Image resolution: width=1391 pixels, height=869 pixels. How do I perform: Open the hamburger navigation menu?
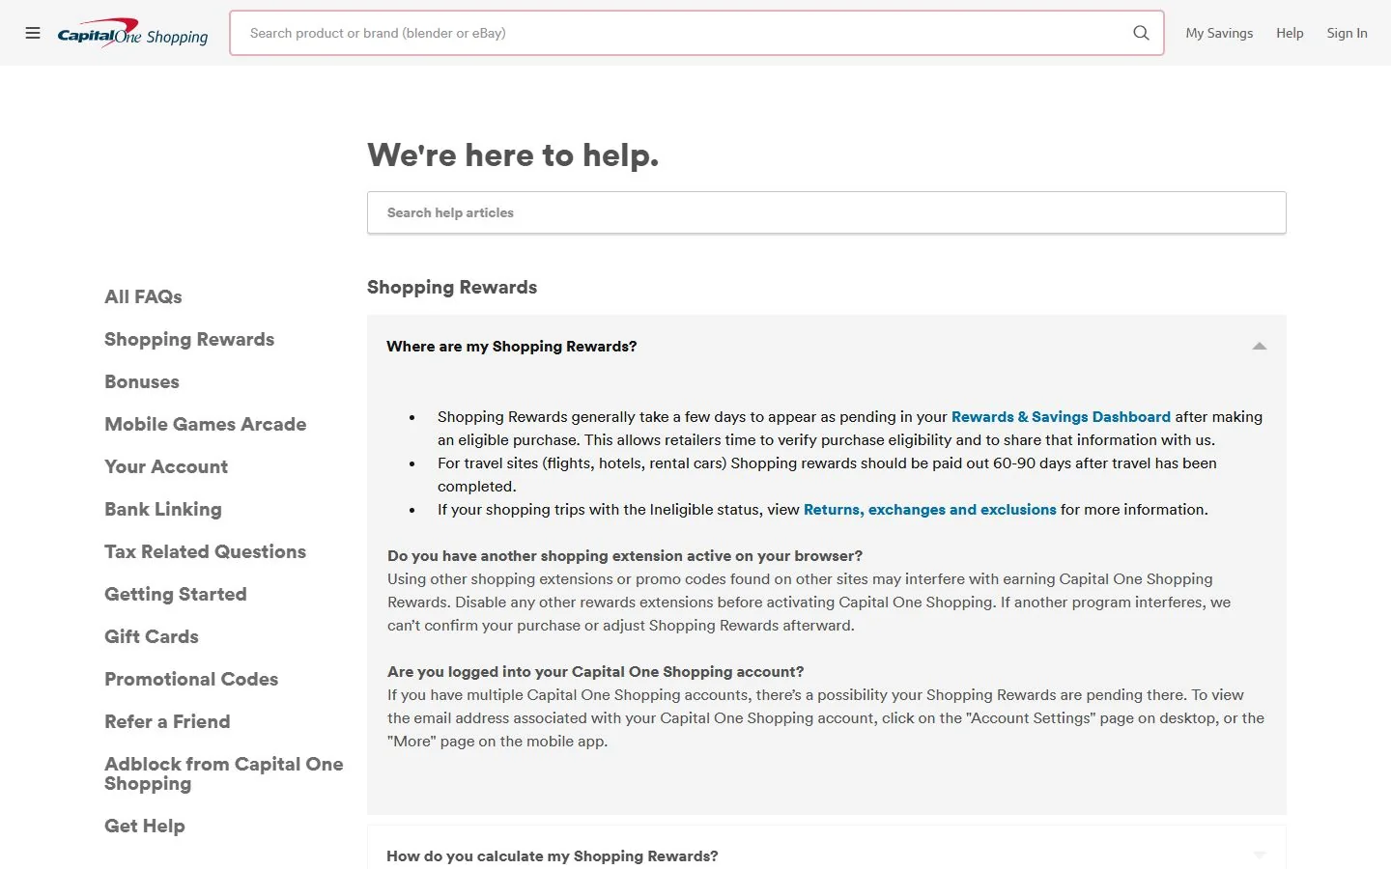pos(33,33)
